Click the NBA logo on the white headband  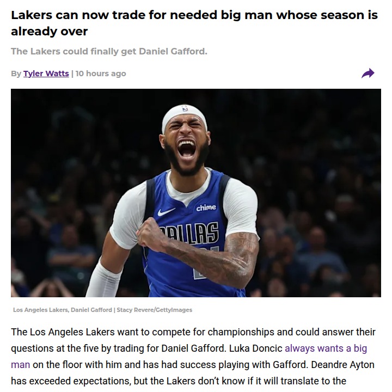(x=185, y=108)
